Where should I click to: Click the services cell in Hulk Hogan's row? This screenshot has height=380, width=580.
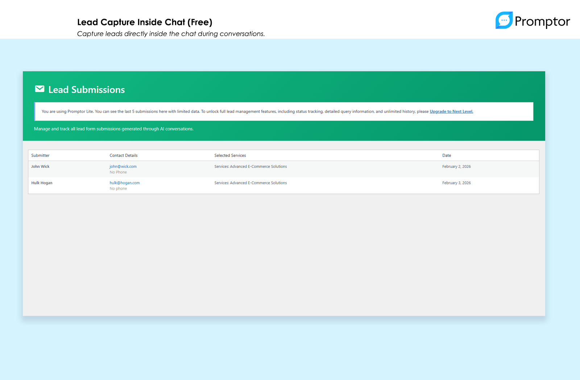click(x=250, y=183)
